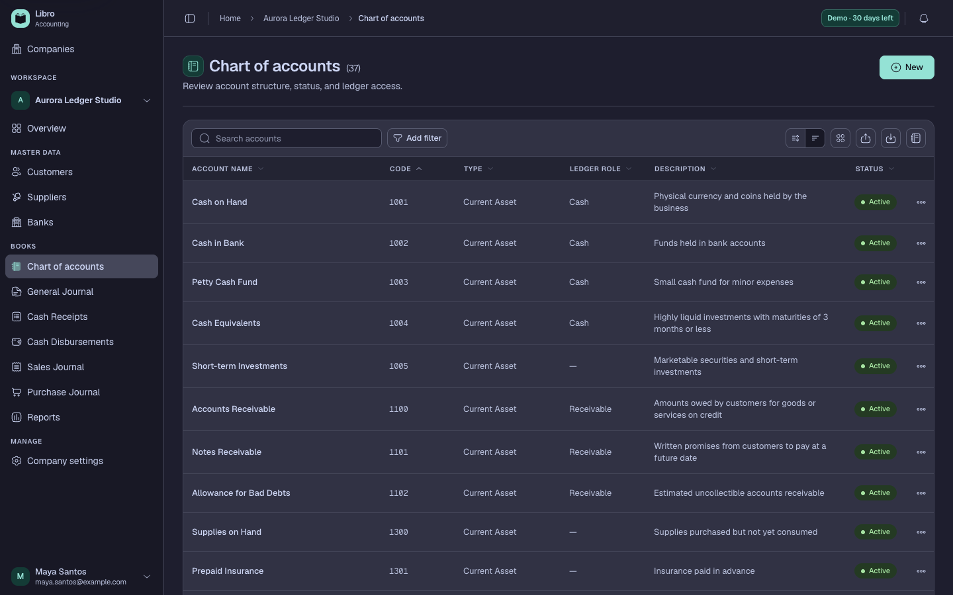
Task: Open Cash Receipts
Action: [x=81, y=317]
